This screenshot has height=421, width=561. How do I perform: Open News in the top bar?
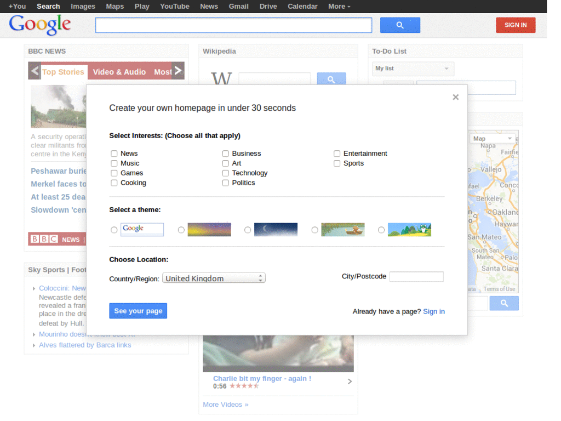[209, 7]
